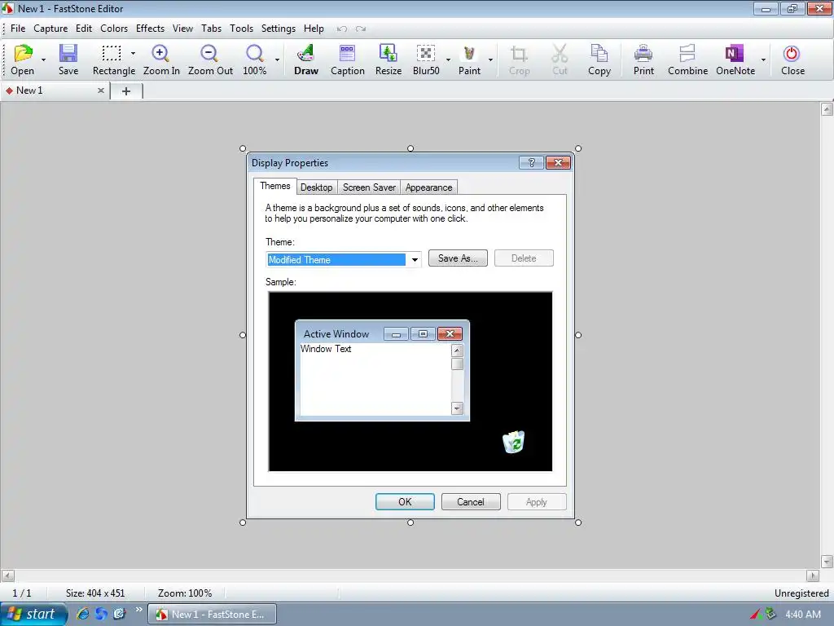Screen dimensions: 834x626
Task: Open the Edit menu
Action: [x=84, y=29]
